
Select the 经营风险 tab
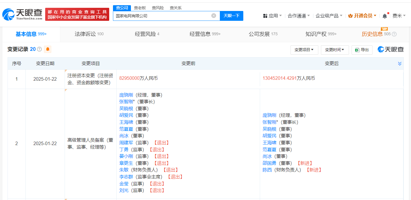pyautogui.click(x=147, y=34)
